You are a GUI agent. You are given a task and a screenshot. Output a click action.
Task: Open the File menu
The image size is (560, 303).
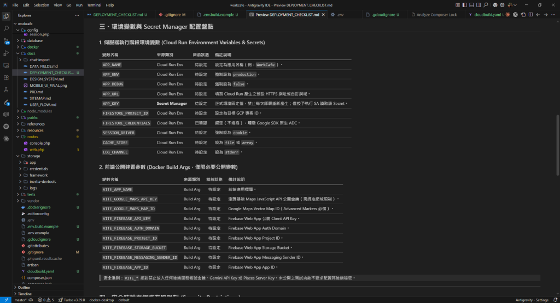point(15,5)
